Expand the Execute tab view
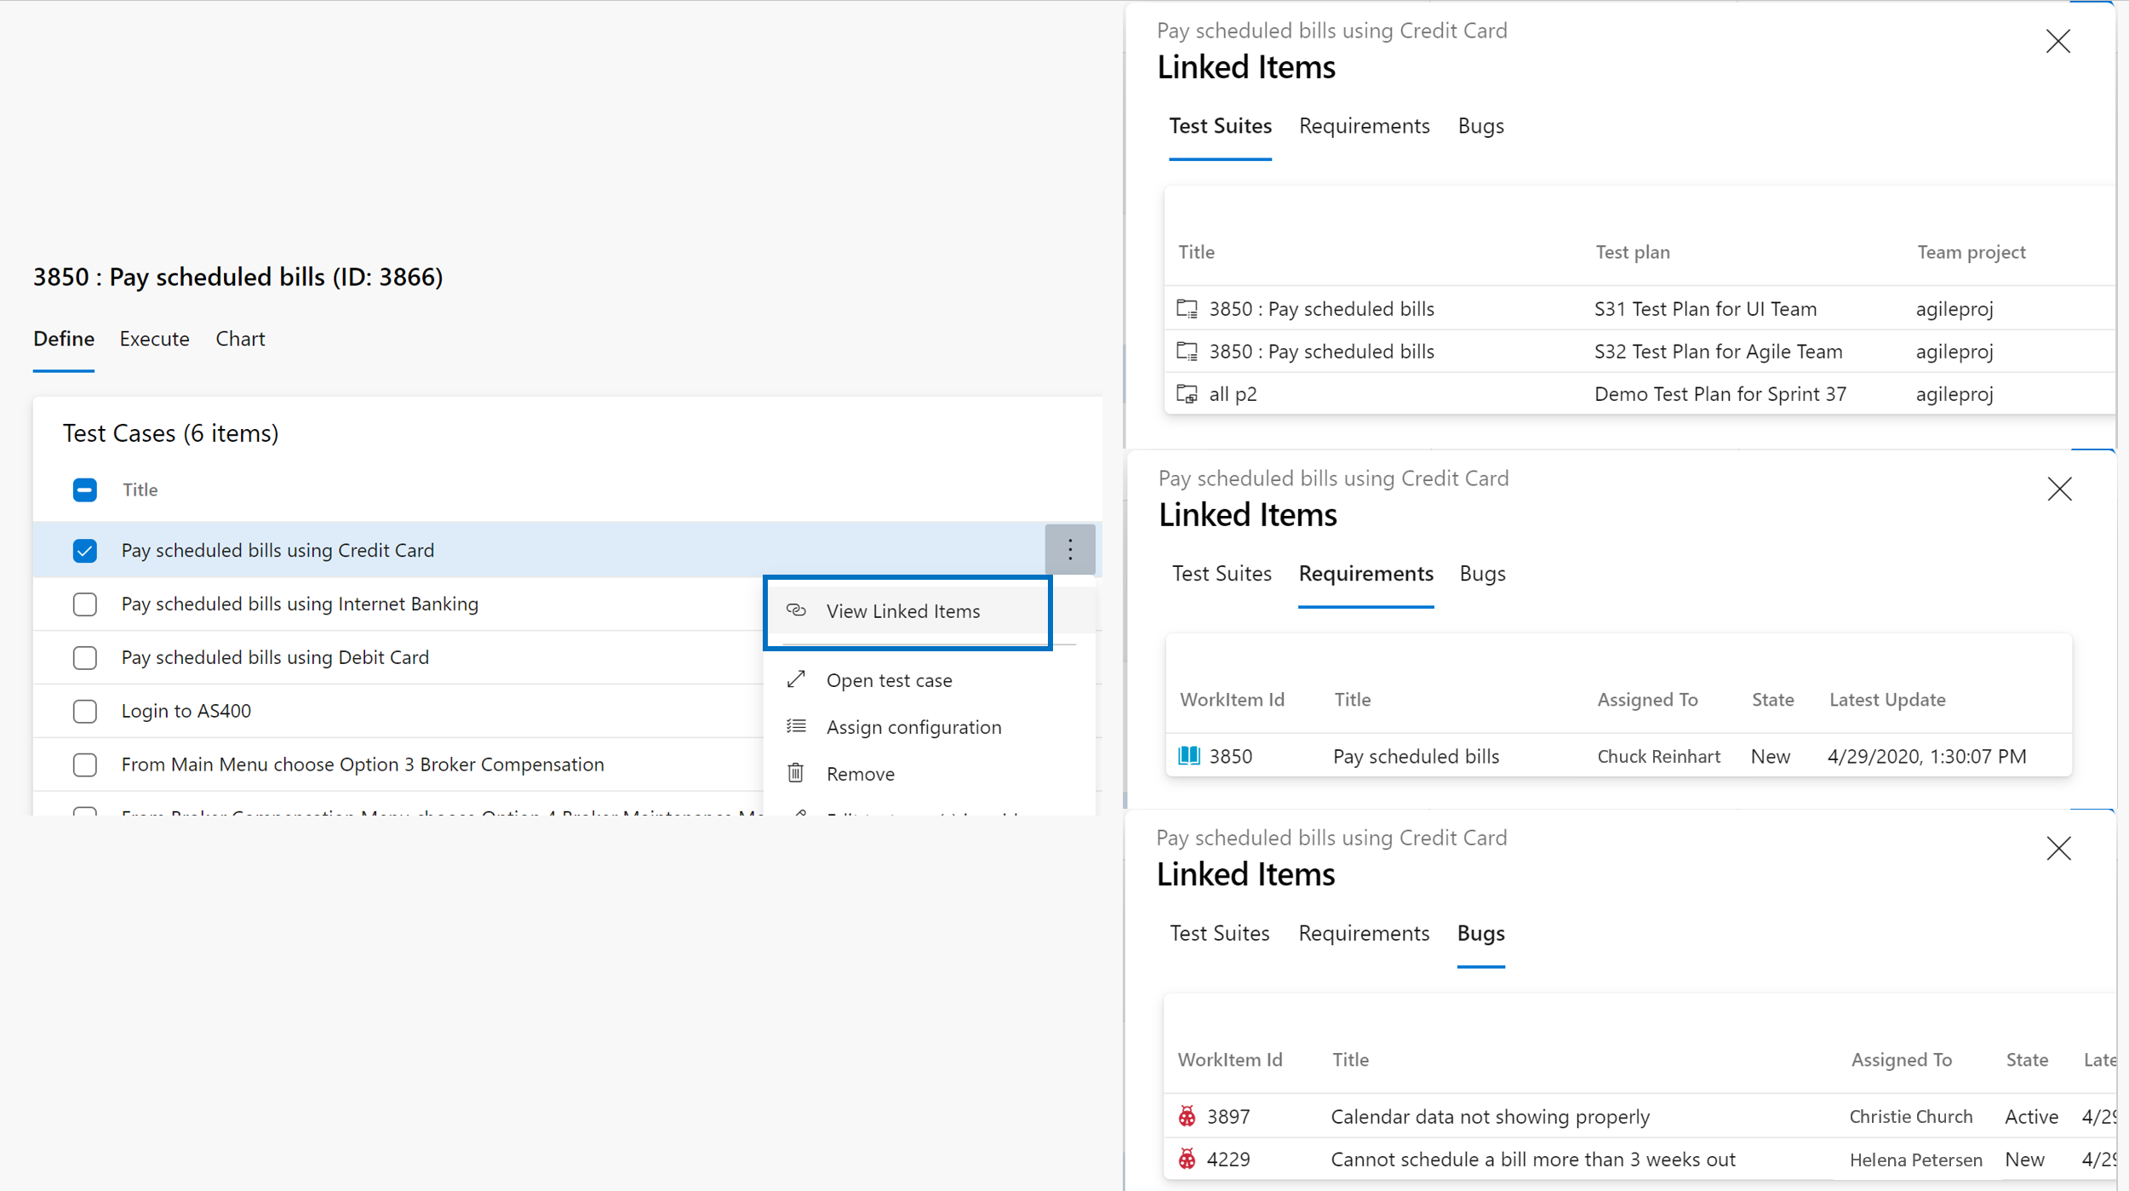The height and width of the screenshot is (1191, 2129). [153, 340]
